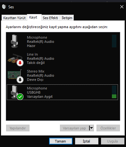Click "Realtek(R) Audio" under first Microphone
This screenshot has height=147, width=126.
tap(40, 42)
